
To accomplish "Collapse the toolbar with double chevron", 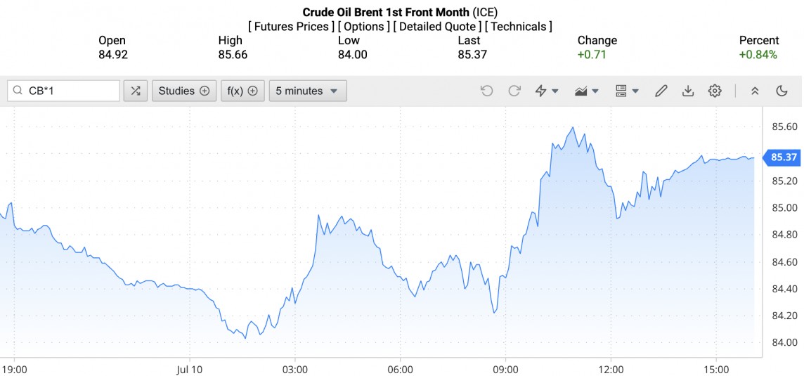I will (755, 91).
